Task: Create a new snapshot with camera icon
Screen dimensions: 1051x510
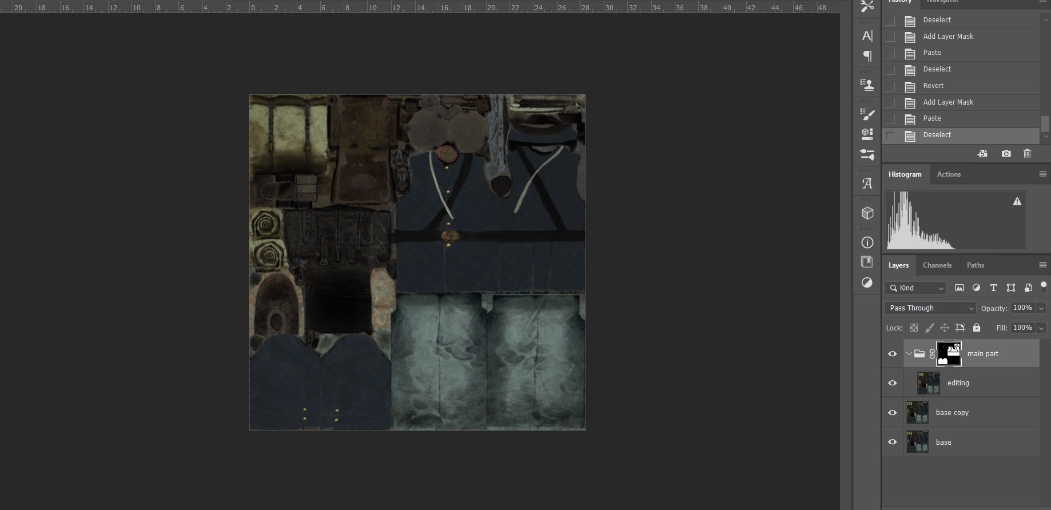Action: coord(1006,153)
